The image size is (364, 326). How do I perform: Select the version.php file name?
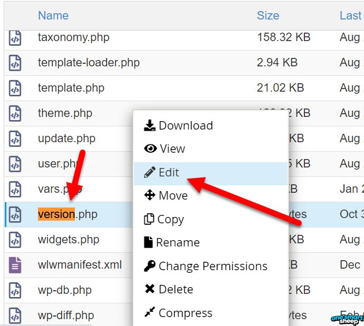[68, 214]
